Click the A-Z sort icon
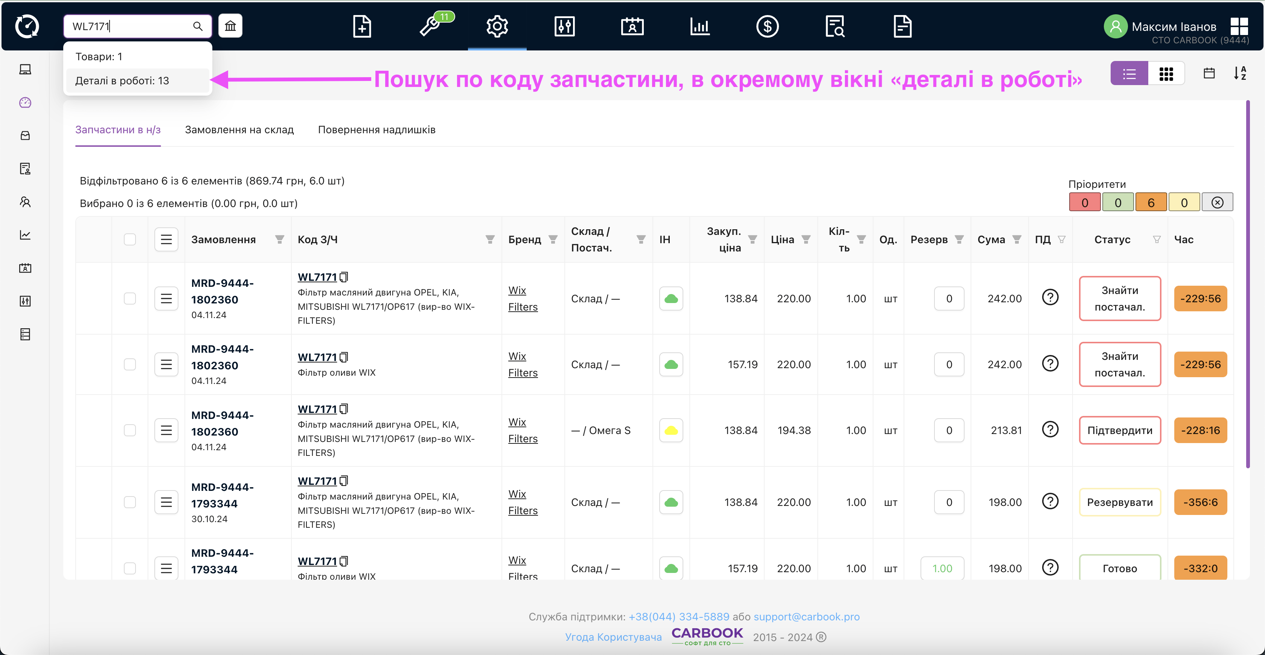This screenshot has height=655, width=1265. click(x=1240, y=74)
